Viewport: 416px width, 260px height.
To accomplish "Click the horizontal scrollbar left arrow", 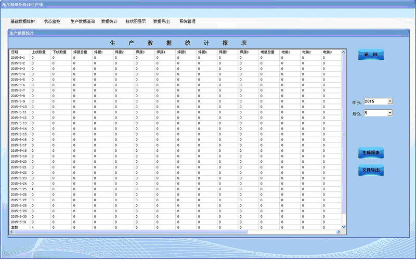I will point(12,231).
